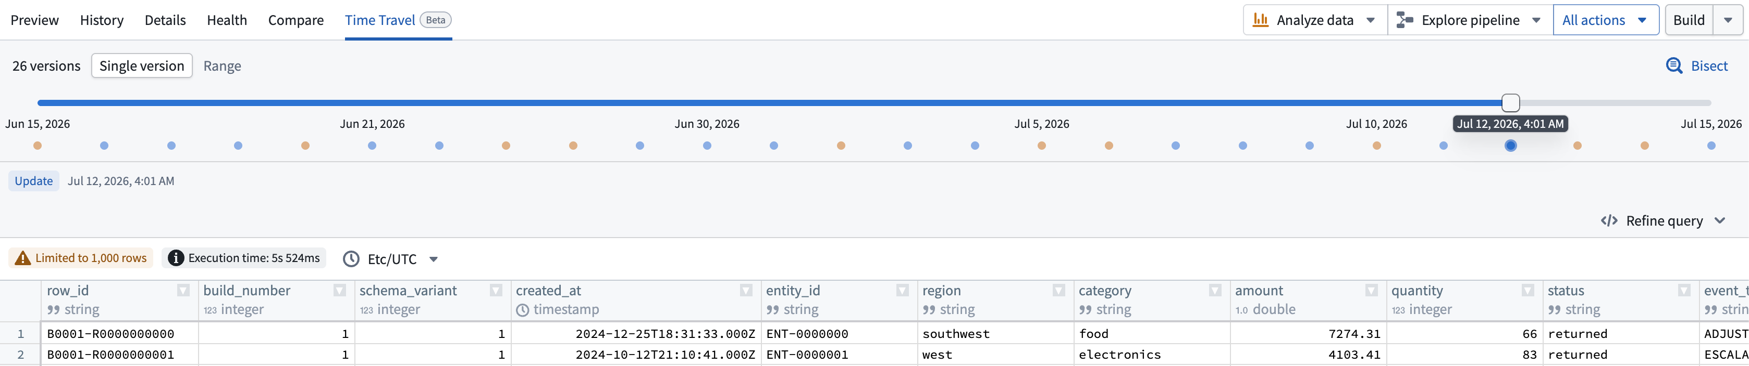1749x366 pixels.
Task: Open the build_number column filter menu
Action: click(x=339, y=290)
